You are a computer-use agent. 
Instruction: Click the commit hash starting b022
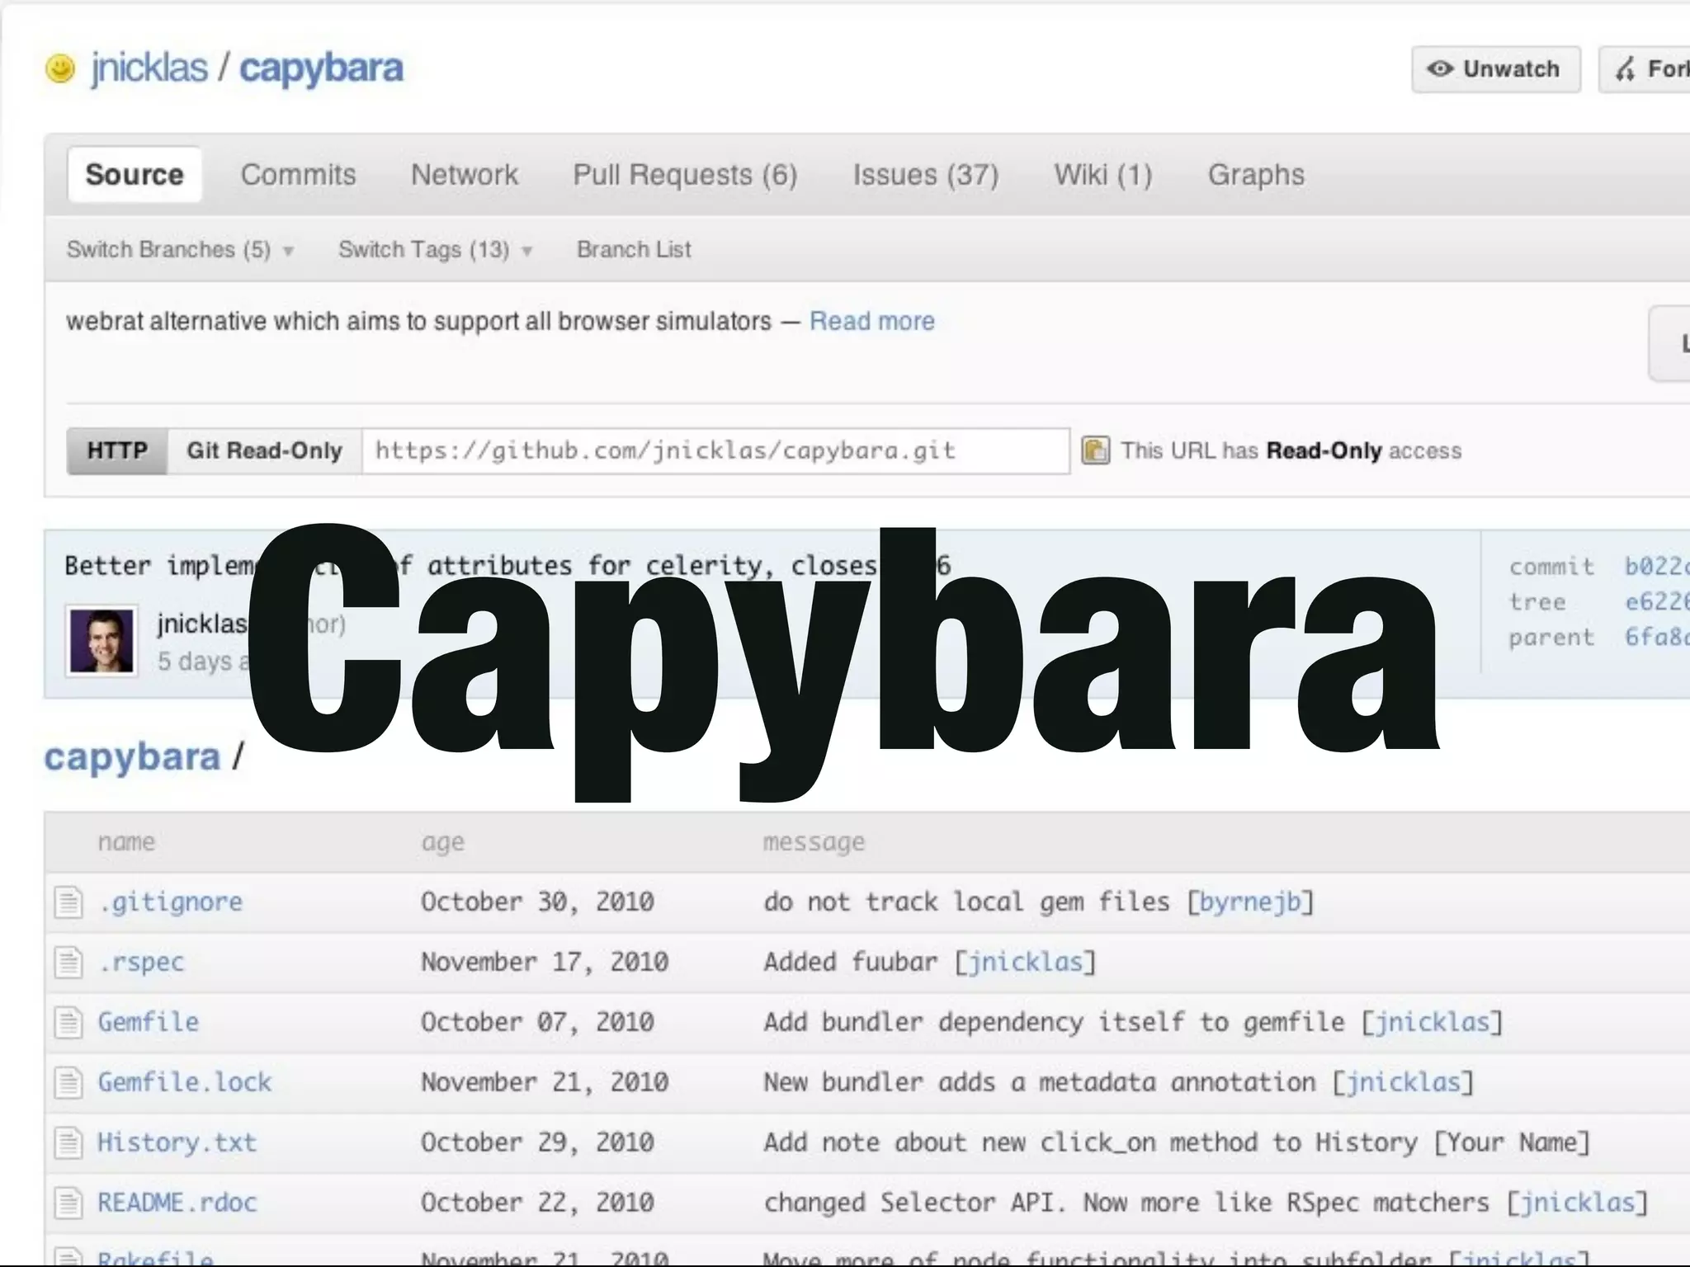click(1657, 566)
